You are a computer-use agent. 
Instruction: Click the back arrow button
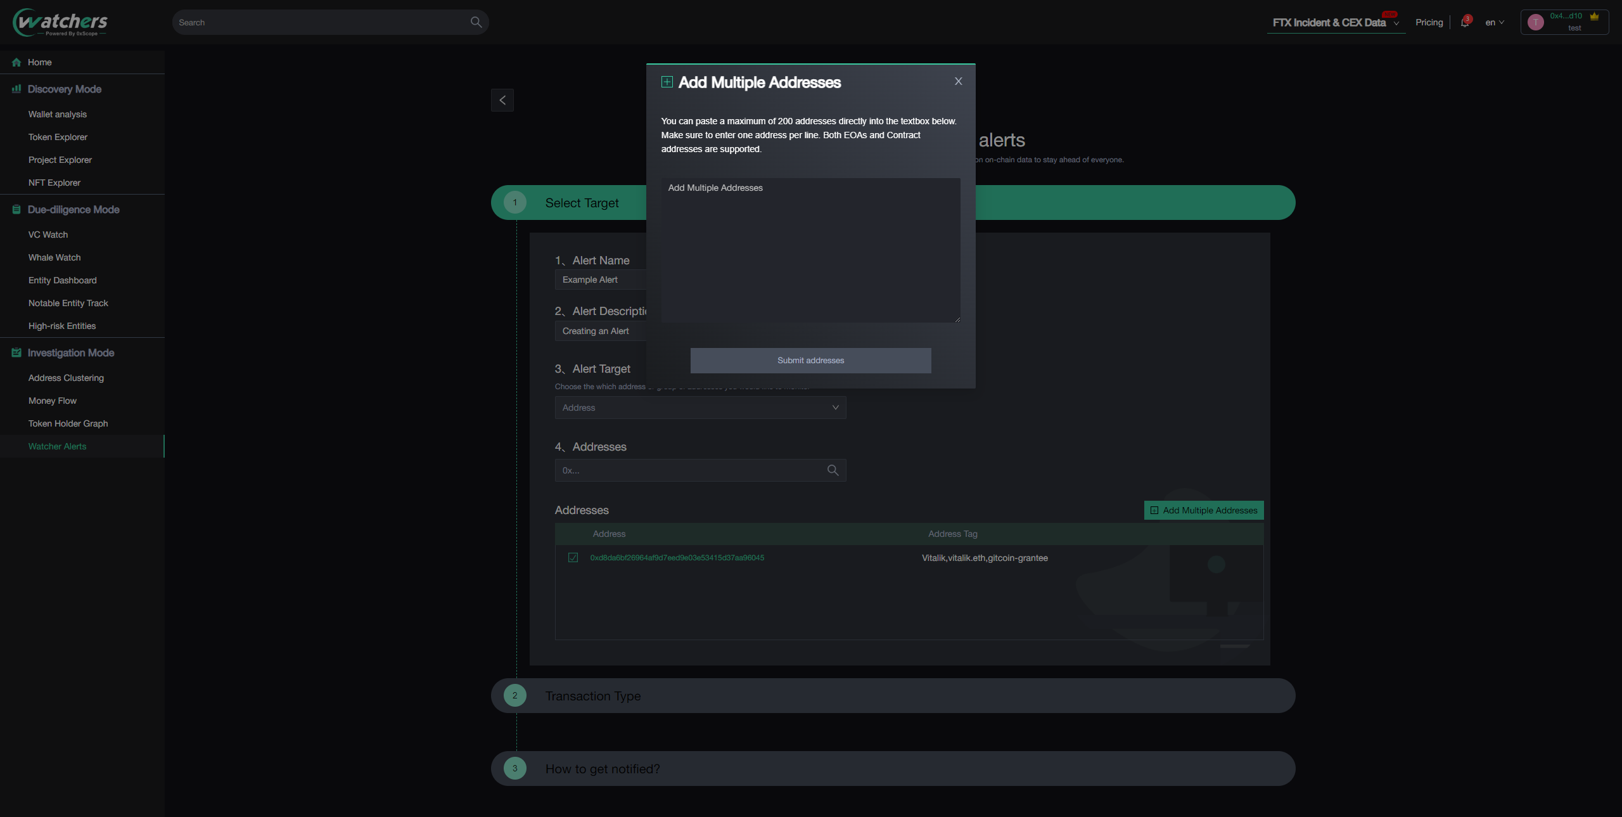pyautogui.click(x=502, y=100)
